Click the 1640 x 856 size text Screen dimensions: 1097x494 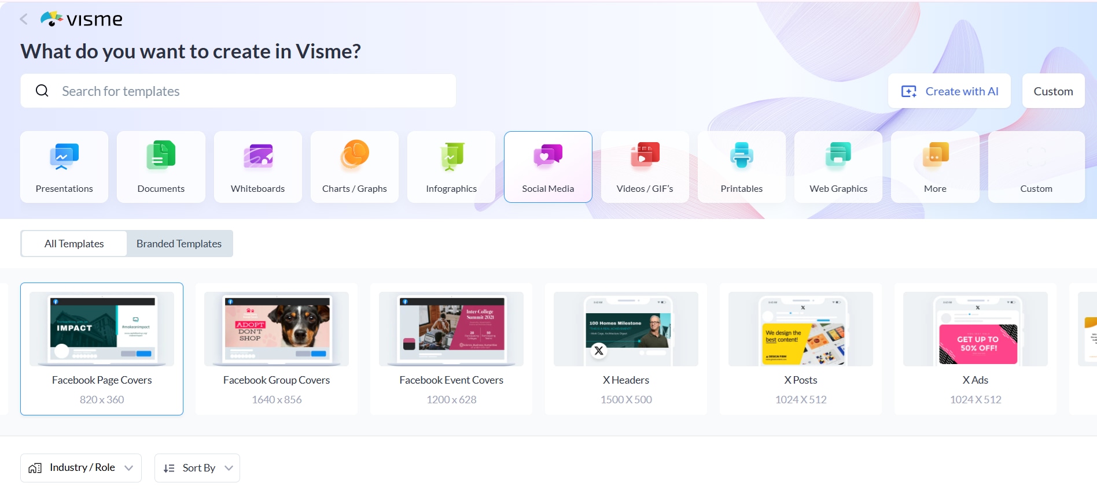277,400
